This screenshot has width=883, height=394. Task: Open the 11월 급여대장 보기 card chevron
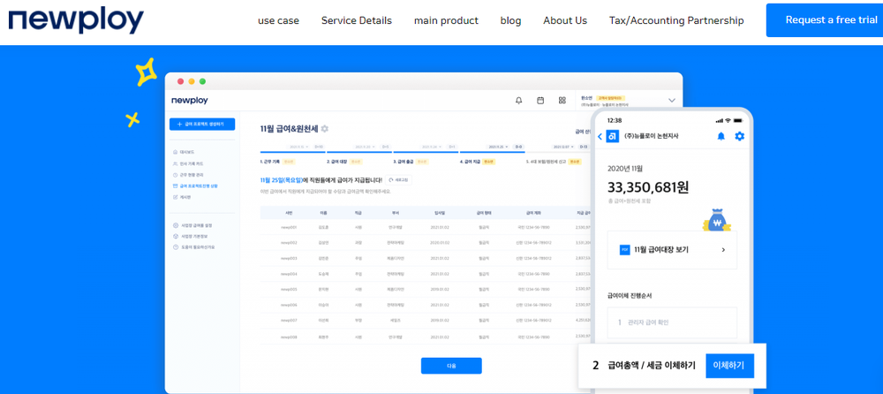coord(723,250)
